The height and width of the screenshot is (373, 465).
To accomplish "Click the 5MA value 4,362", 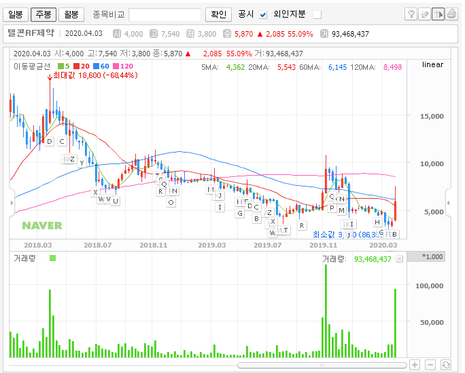I will 235,67.
